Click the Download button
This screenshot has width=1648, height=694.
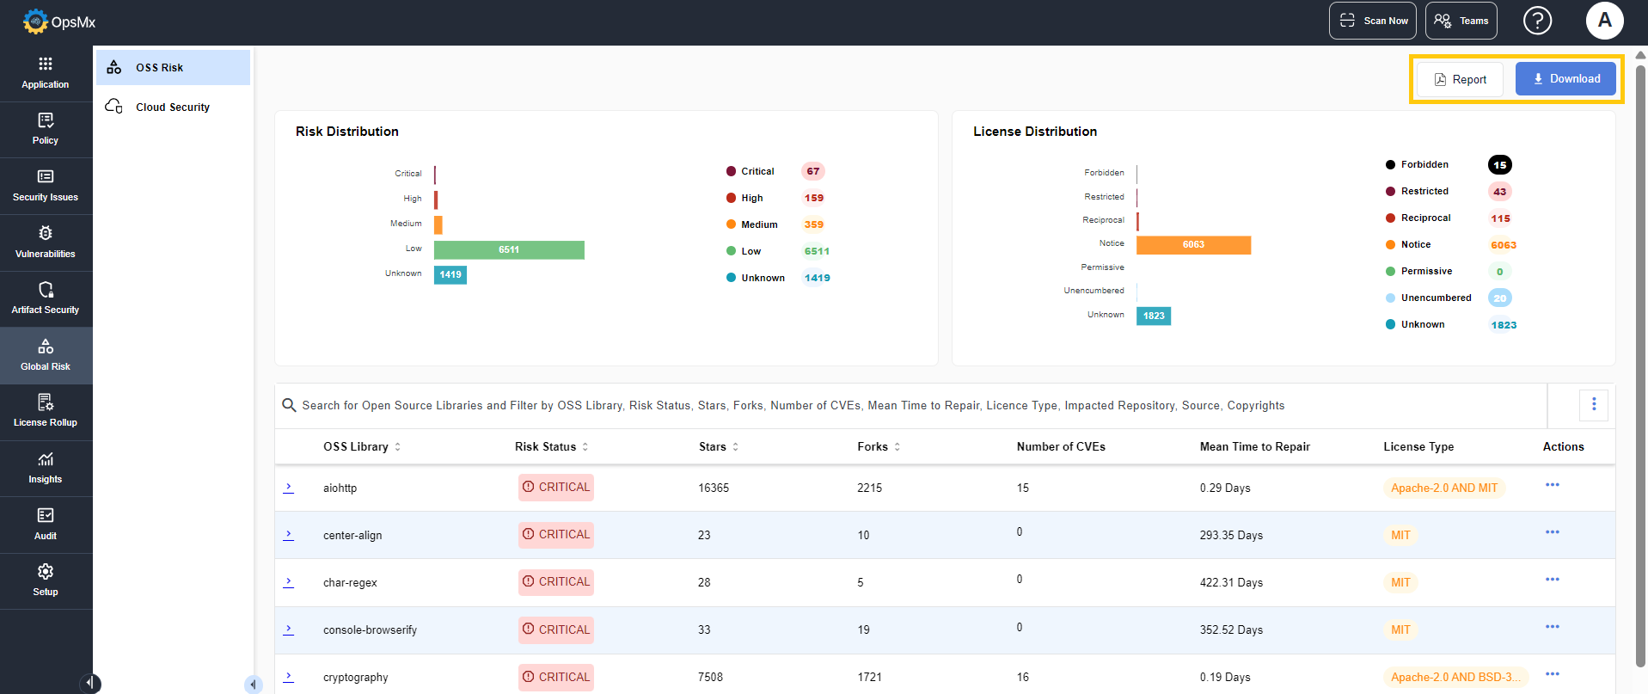[1565, 79]
